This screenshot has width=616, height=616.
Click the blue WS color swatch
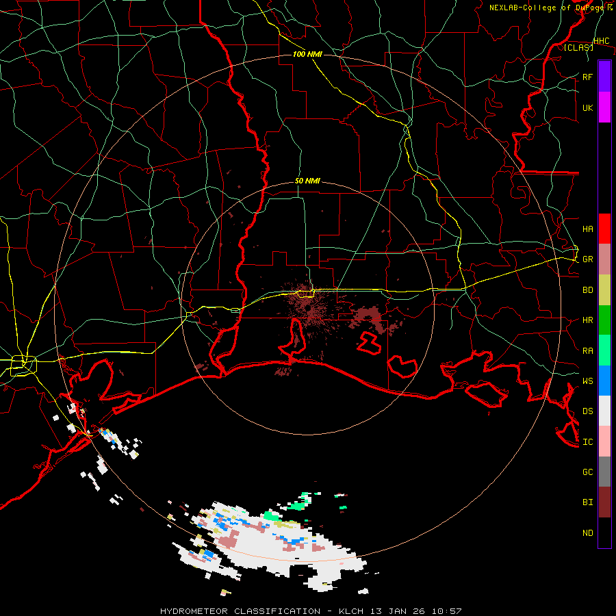pos(604,381)
